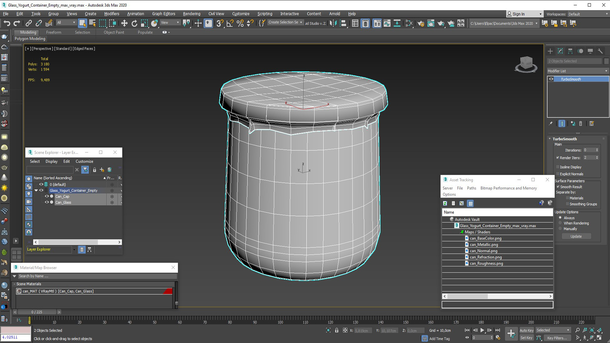Click Key Filters button

click(x=557, y=338)
